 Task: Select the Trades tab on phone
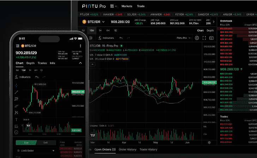[42, 63]
